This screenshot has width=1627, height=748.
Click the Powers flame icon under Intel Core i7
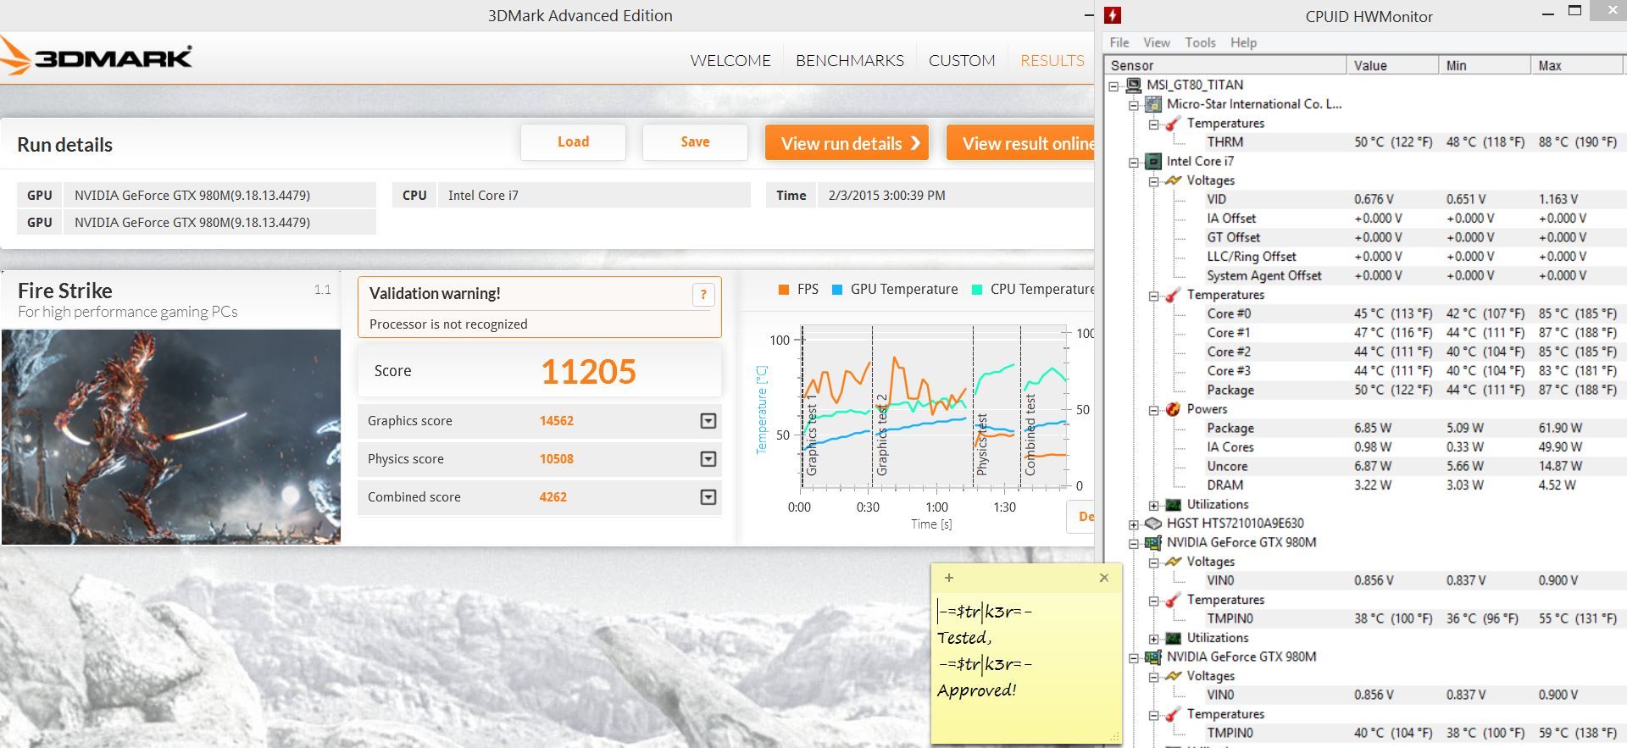(1174, 409)
